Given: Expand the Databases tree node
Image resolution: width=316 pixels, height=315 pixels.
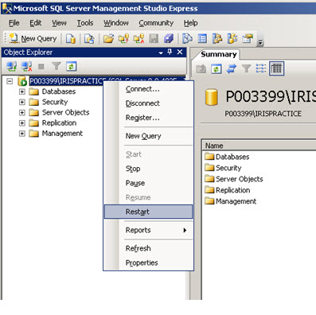Looking at the screenshot, I should click(22, 91).
